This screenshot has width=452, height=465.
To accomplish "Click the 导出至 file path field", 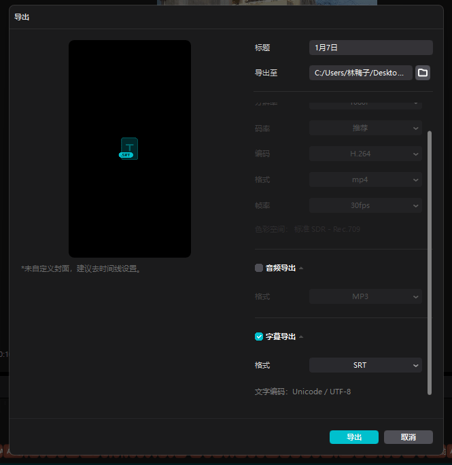I will tap(361, 73).
